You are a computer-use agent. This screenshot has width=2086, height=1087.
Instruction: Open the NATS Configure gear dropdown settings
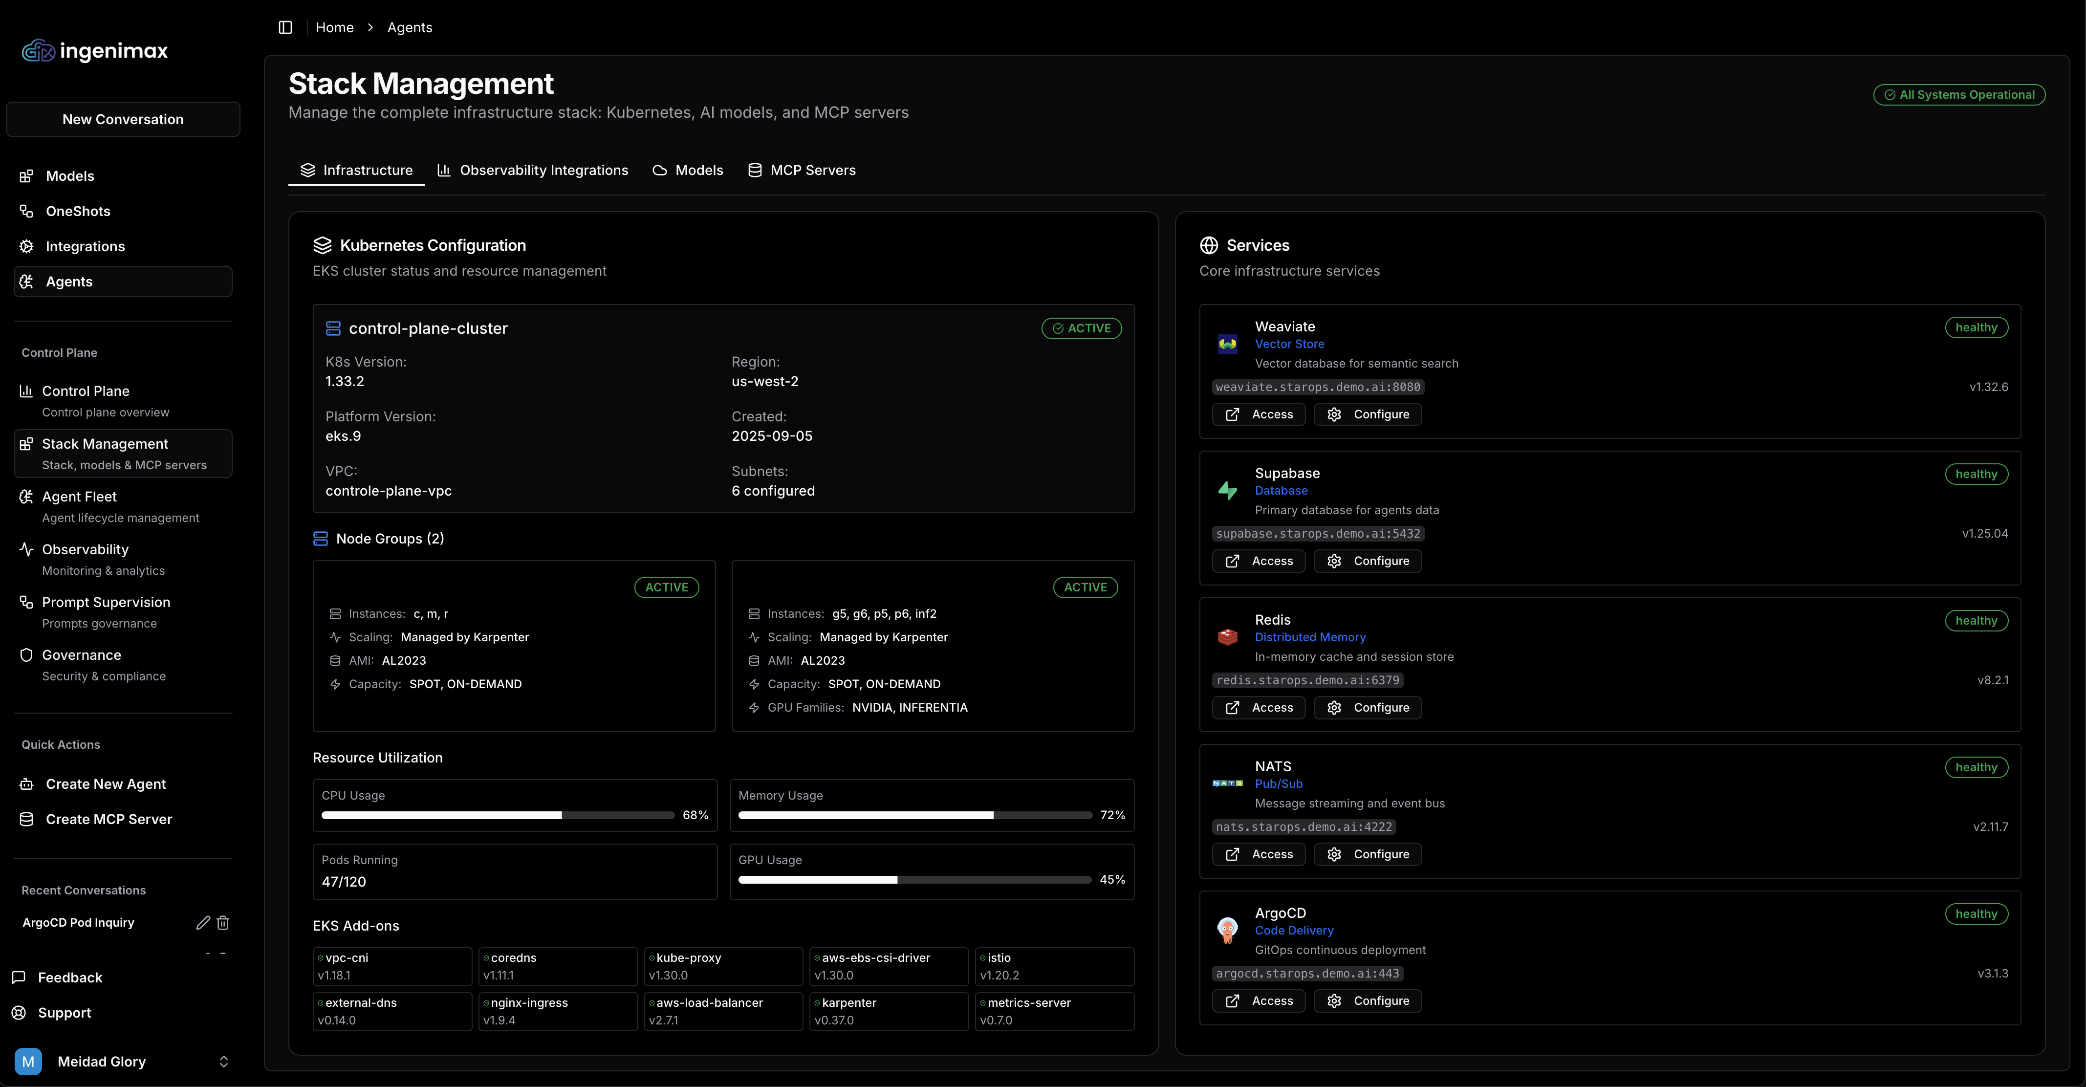coord(1367,854)
